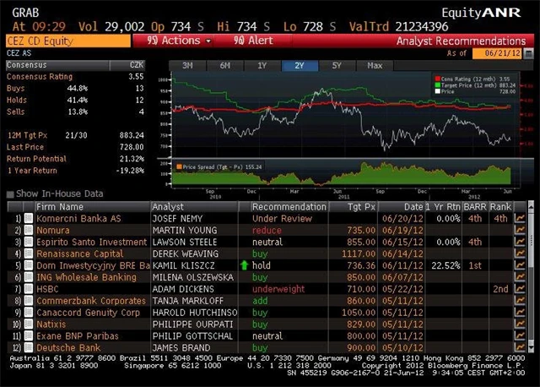Viewport: 540px width, 387px height.
Task: Enable the Show In-House Data checkbox
Action: [x=10, y=194]
